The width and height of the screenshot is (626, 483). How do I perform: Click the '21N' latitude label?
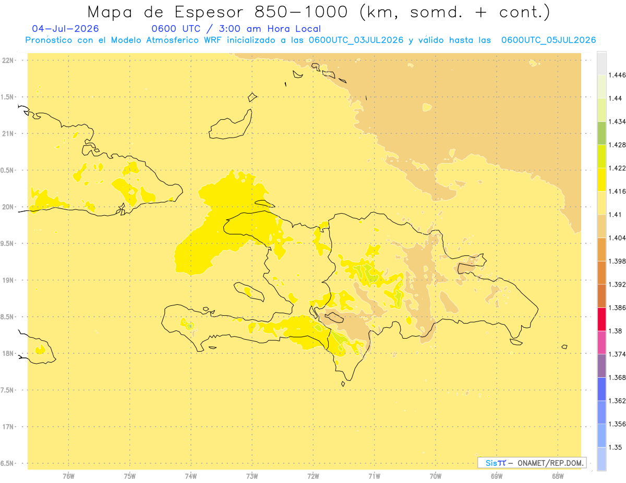coord(8,133)
